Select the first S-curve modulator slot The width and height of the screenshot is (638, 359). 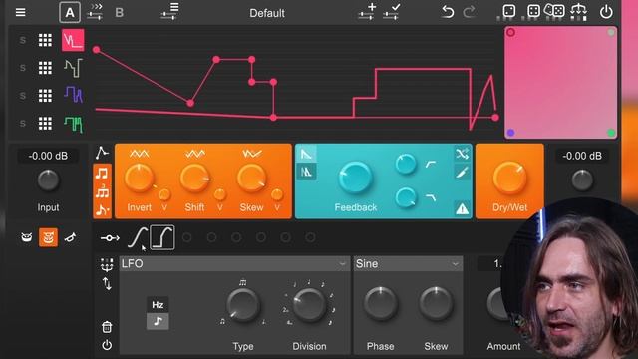[138, 237]
